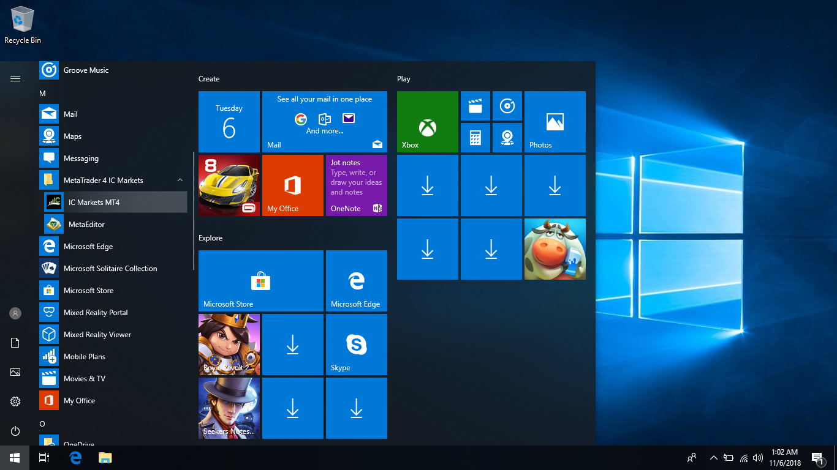Open Task View on the taskbar
Screen dimensions: 837x470
(x=44, y=458)
